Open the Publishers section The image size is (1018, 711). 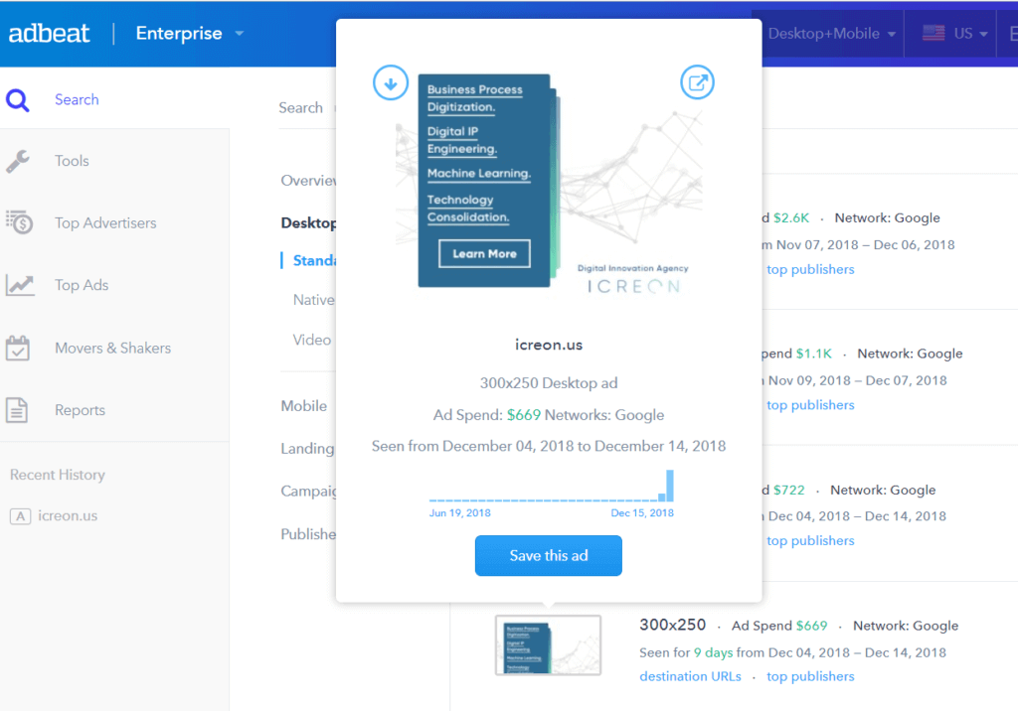point(308,534)
